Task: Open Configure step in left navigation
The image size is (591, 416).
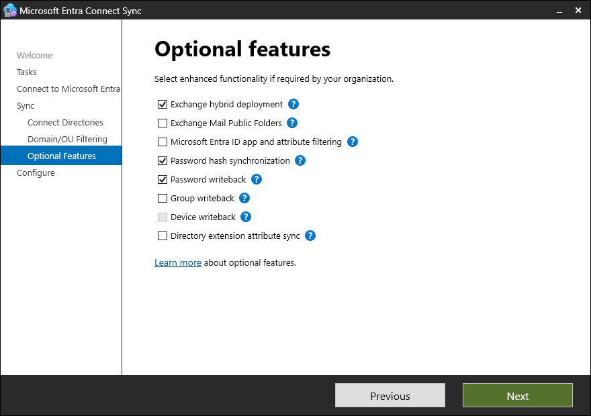Action: point(36,173)
